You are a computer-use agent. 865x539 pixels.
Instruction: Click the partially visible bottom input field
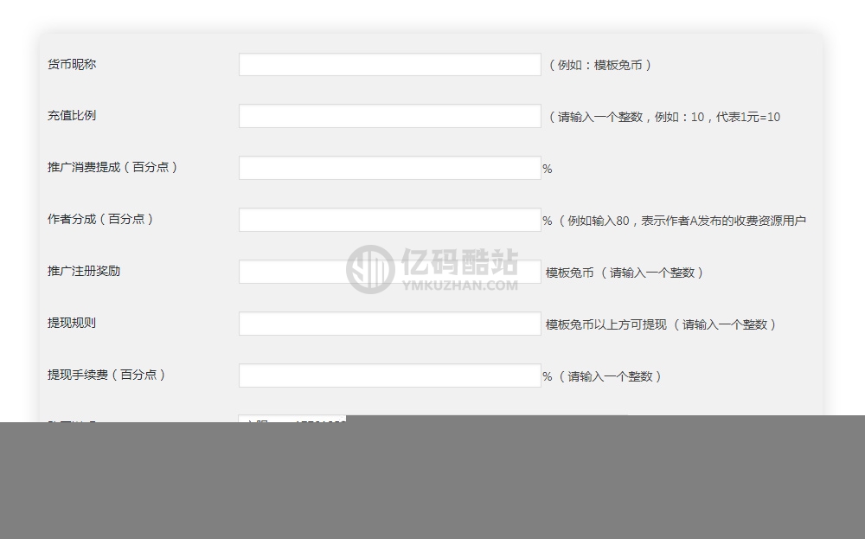click(292, 419)
